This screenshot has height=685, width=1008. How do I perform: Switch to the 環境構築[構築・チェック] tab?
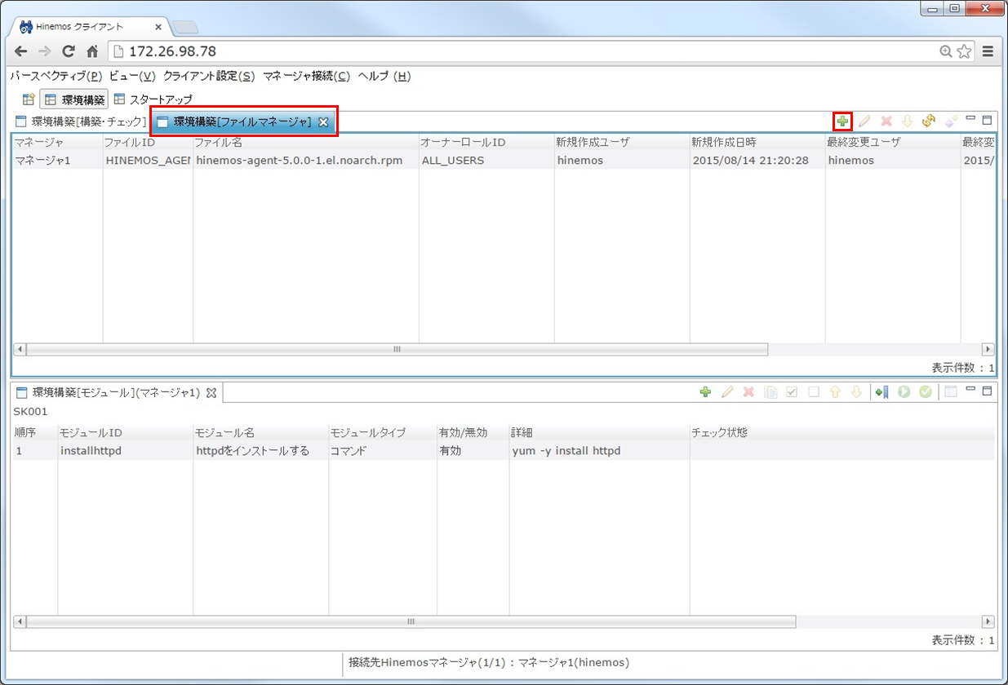[81, 122]
